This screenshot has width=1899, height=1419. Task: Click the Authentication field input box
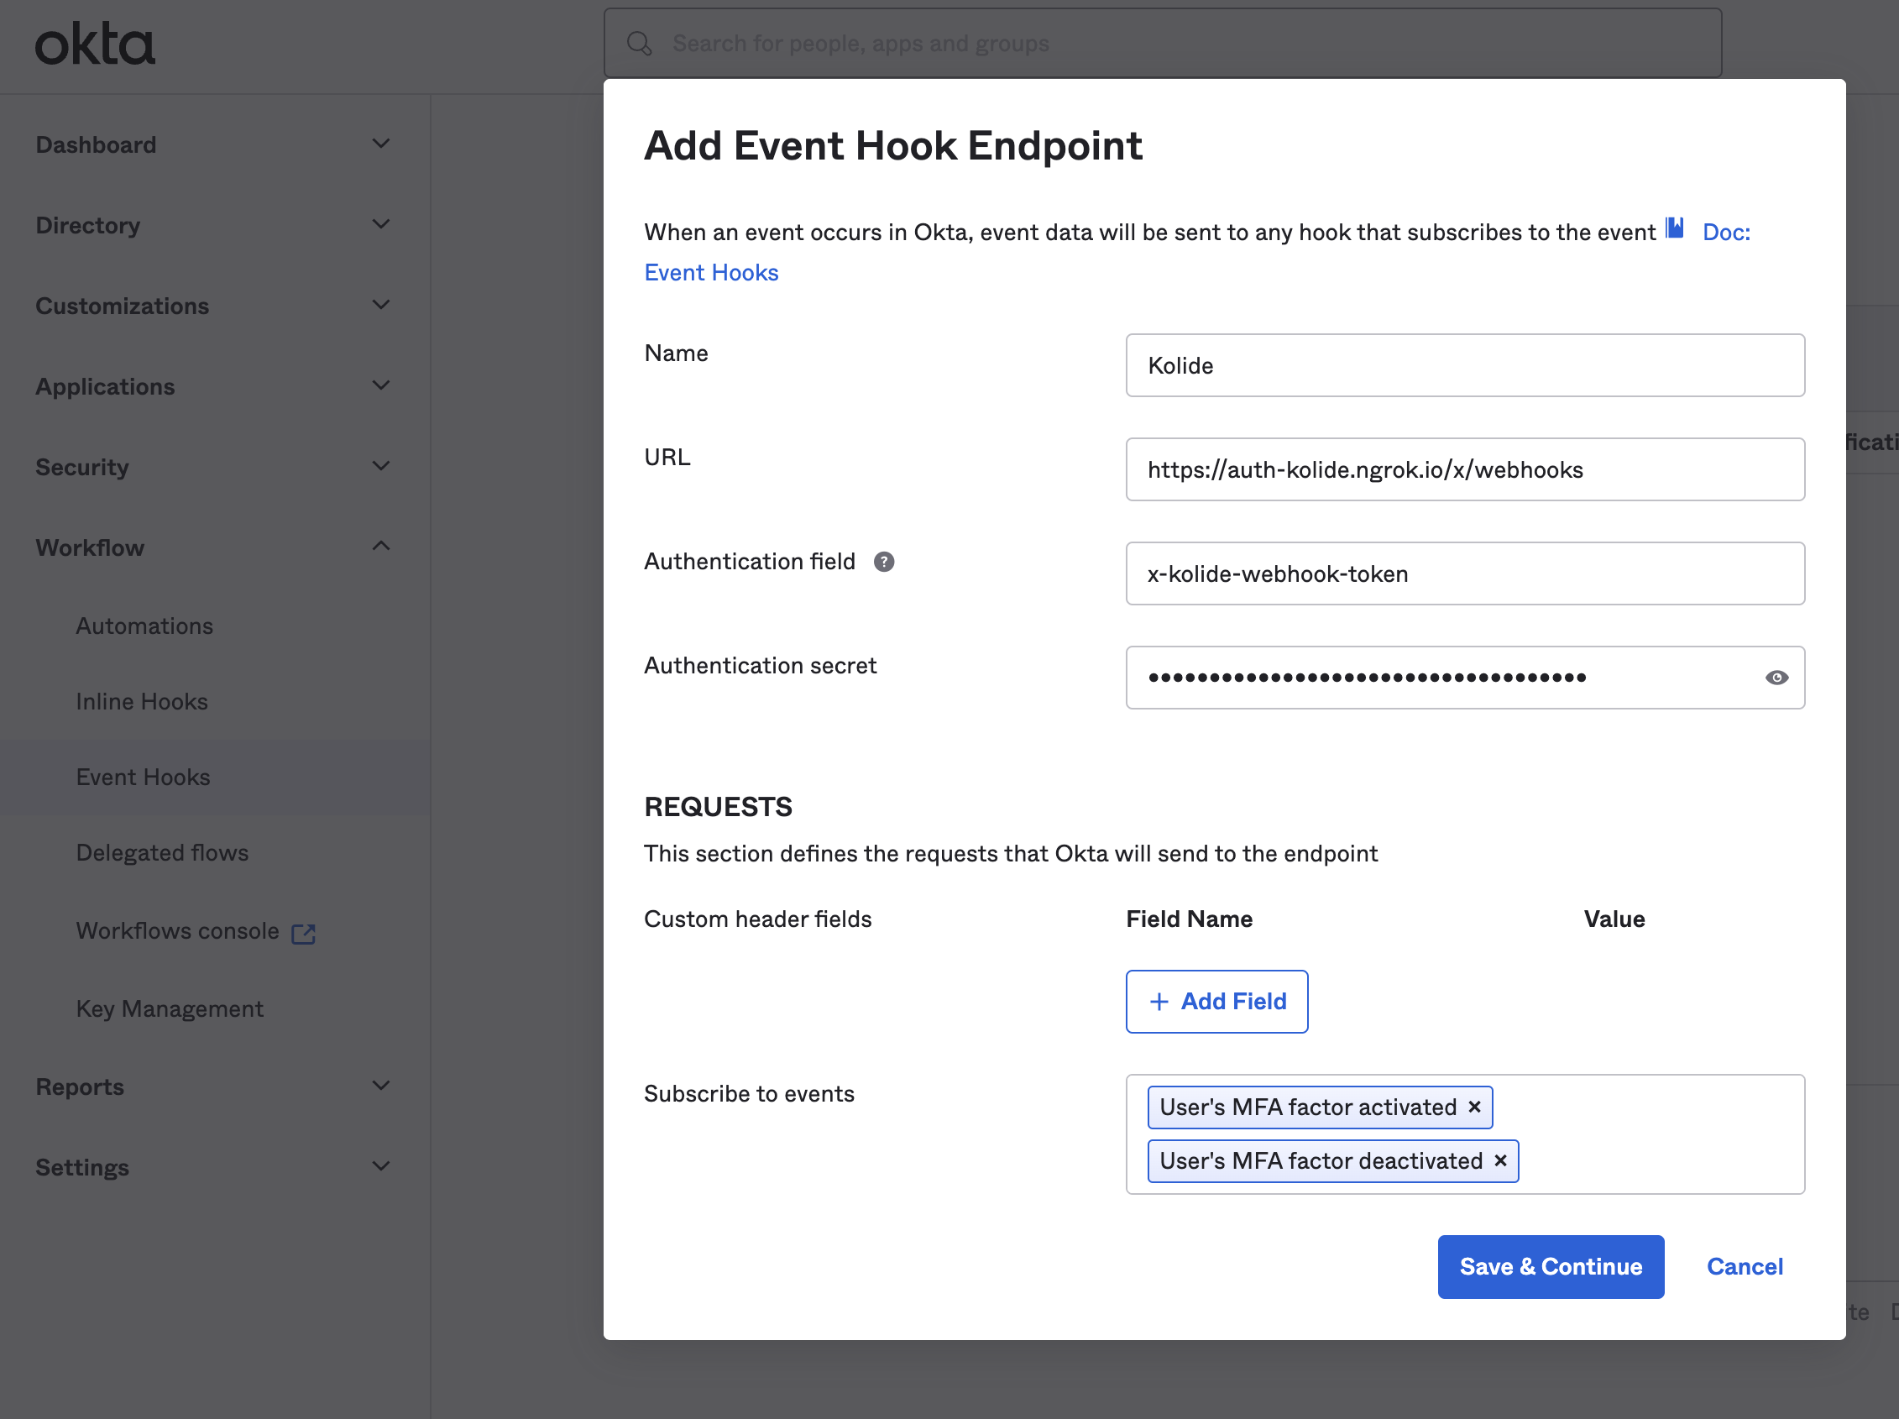click(x=1465, y=573)
